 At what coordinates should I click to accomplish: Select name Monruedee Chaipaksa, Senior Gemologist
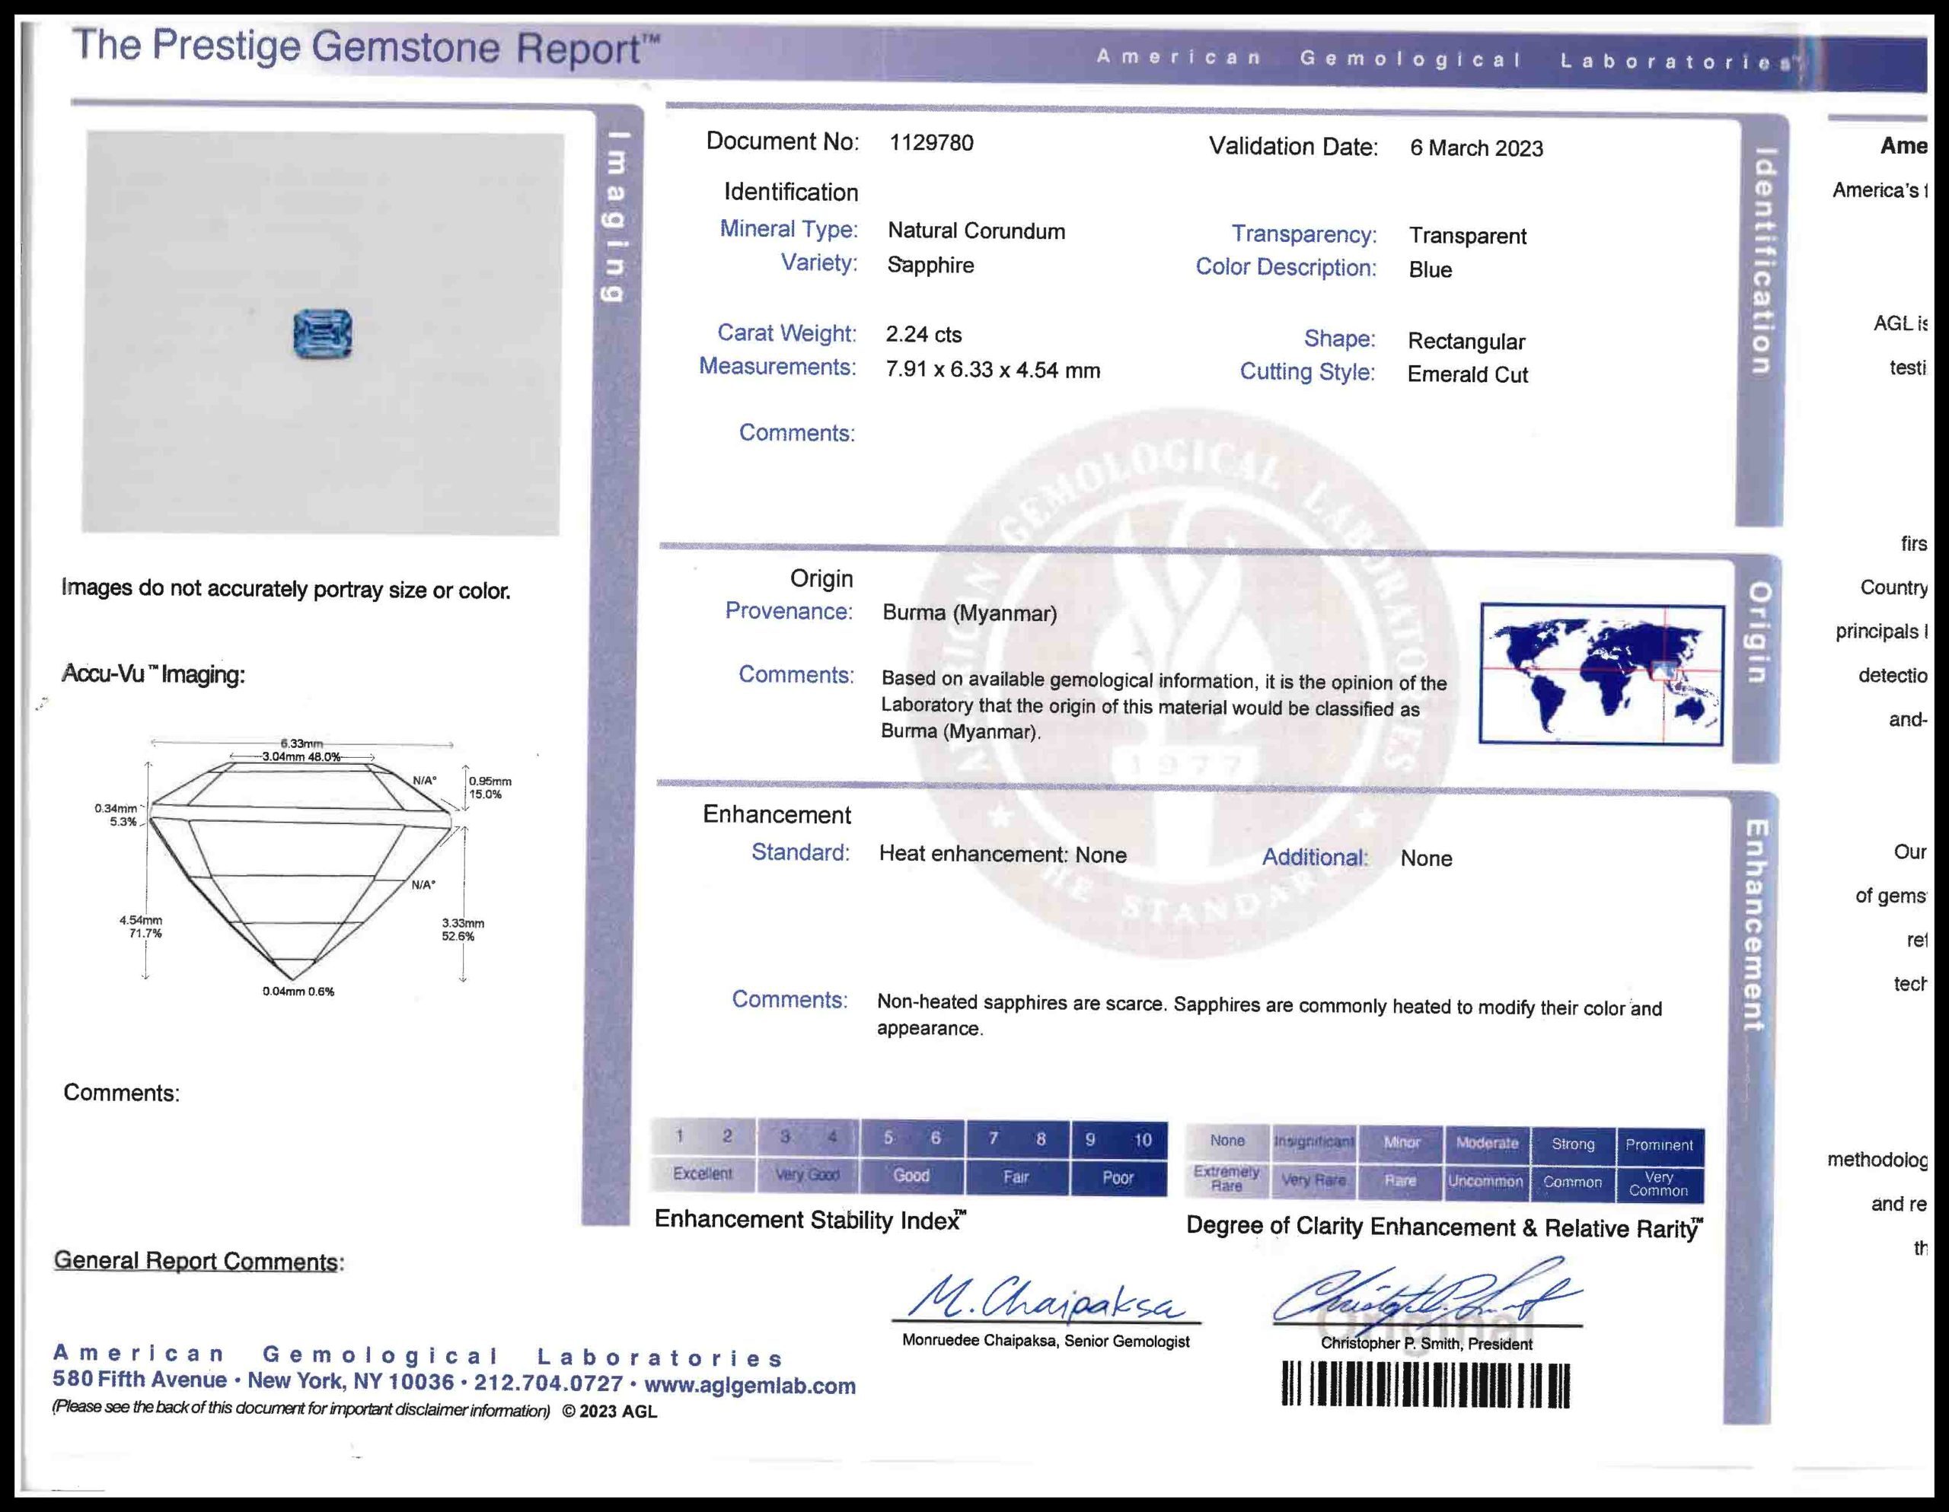tap(1045, 1341)
